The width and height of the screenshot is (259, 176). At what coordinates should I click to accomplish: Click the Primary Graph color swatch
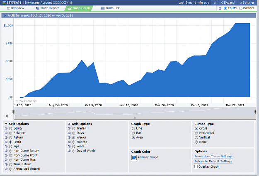pyautogui.click(x=134, y=157)
